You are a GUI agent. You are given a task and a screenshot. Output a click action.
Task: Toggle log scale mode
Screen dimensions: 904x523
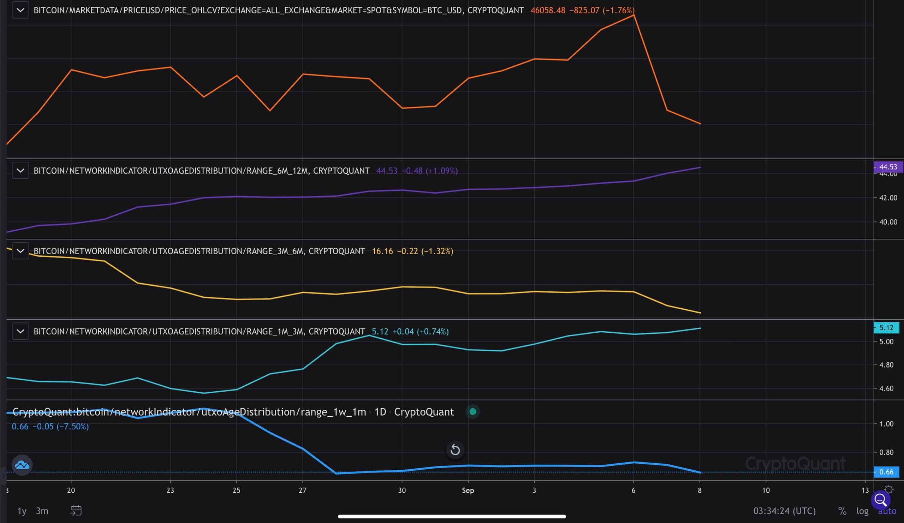862,511
